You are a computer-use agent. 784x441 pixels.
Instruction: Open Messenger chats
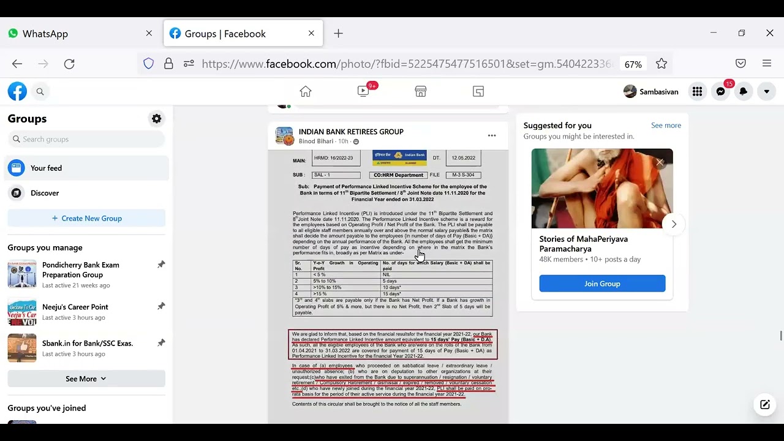tap(720, 91)
